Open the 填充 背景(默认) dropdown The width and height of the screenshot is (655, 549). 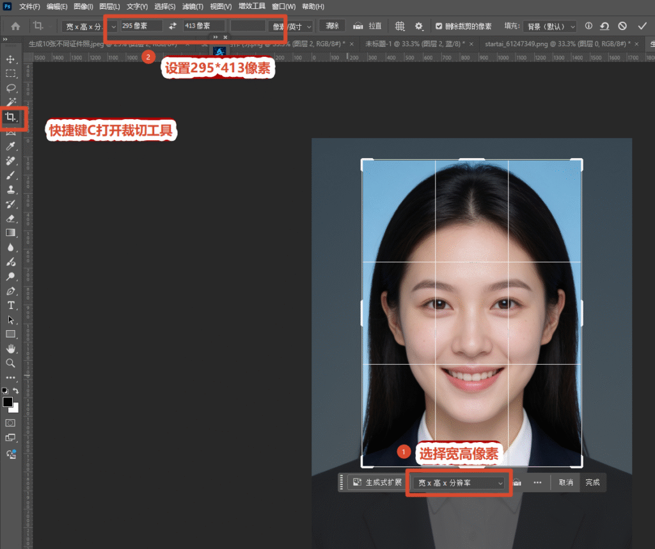click(x=549, y=26)
